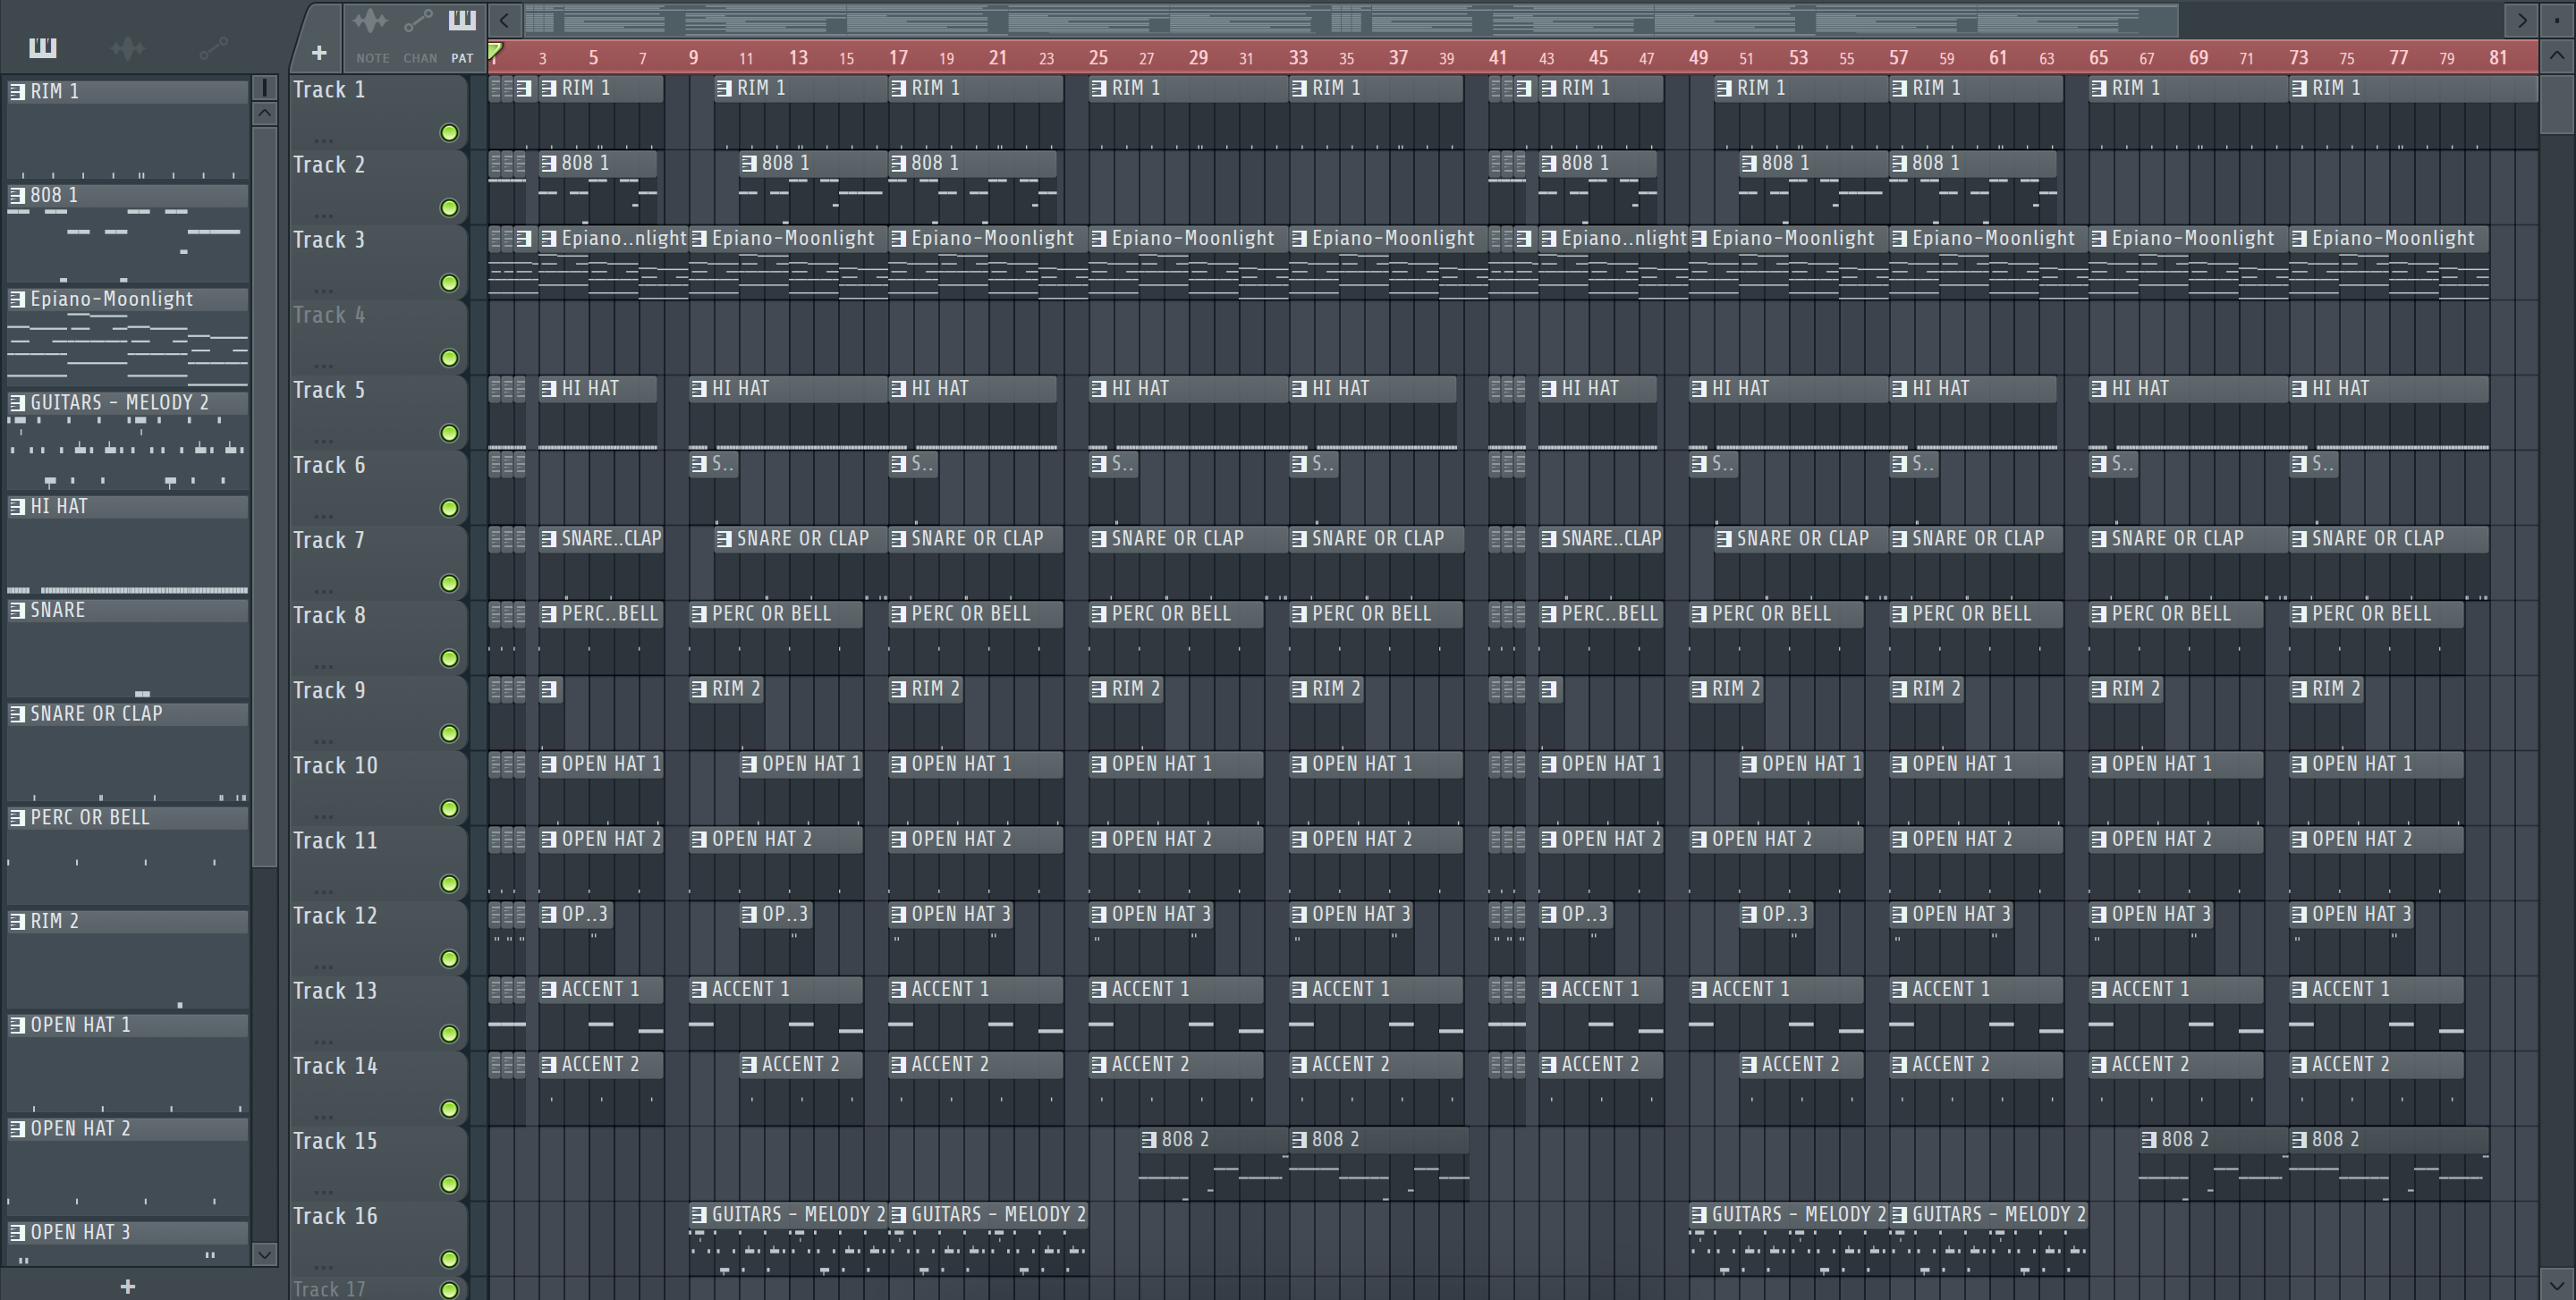Jump to bar 33 on timeline ruler
Viewport: 2576px width, 1300px height.
tap(1298, 58)
